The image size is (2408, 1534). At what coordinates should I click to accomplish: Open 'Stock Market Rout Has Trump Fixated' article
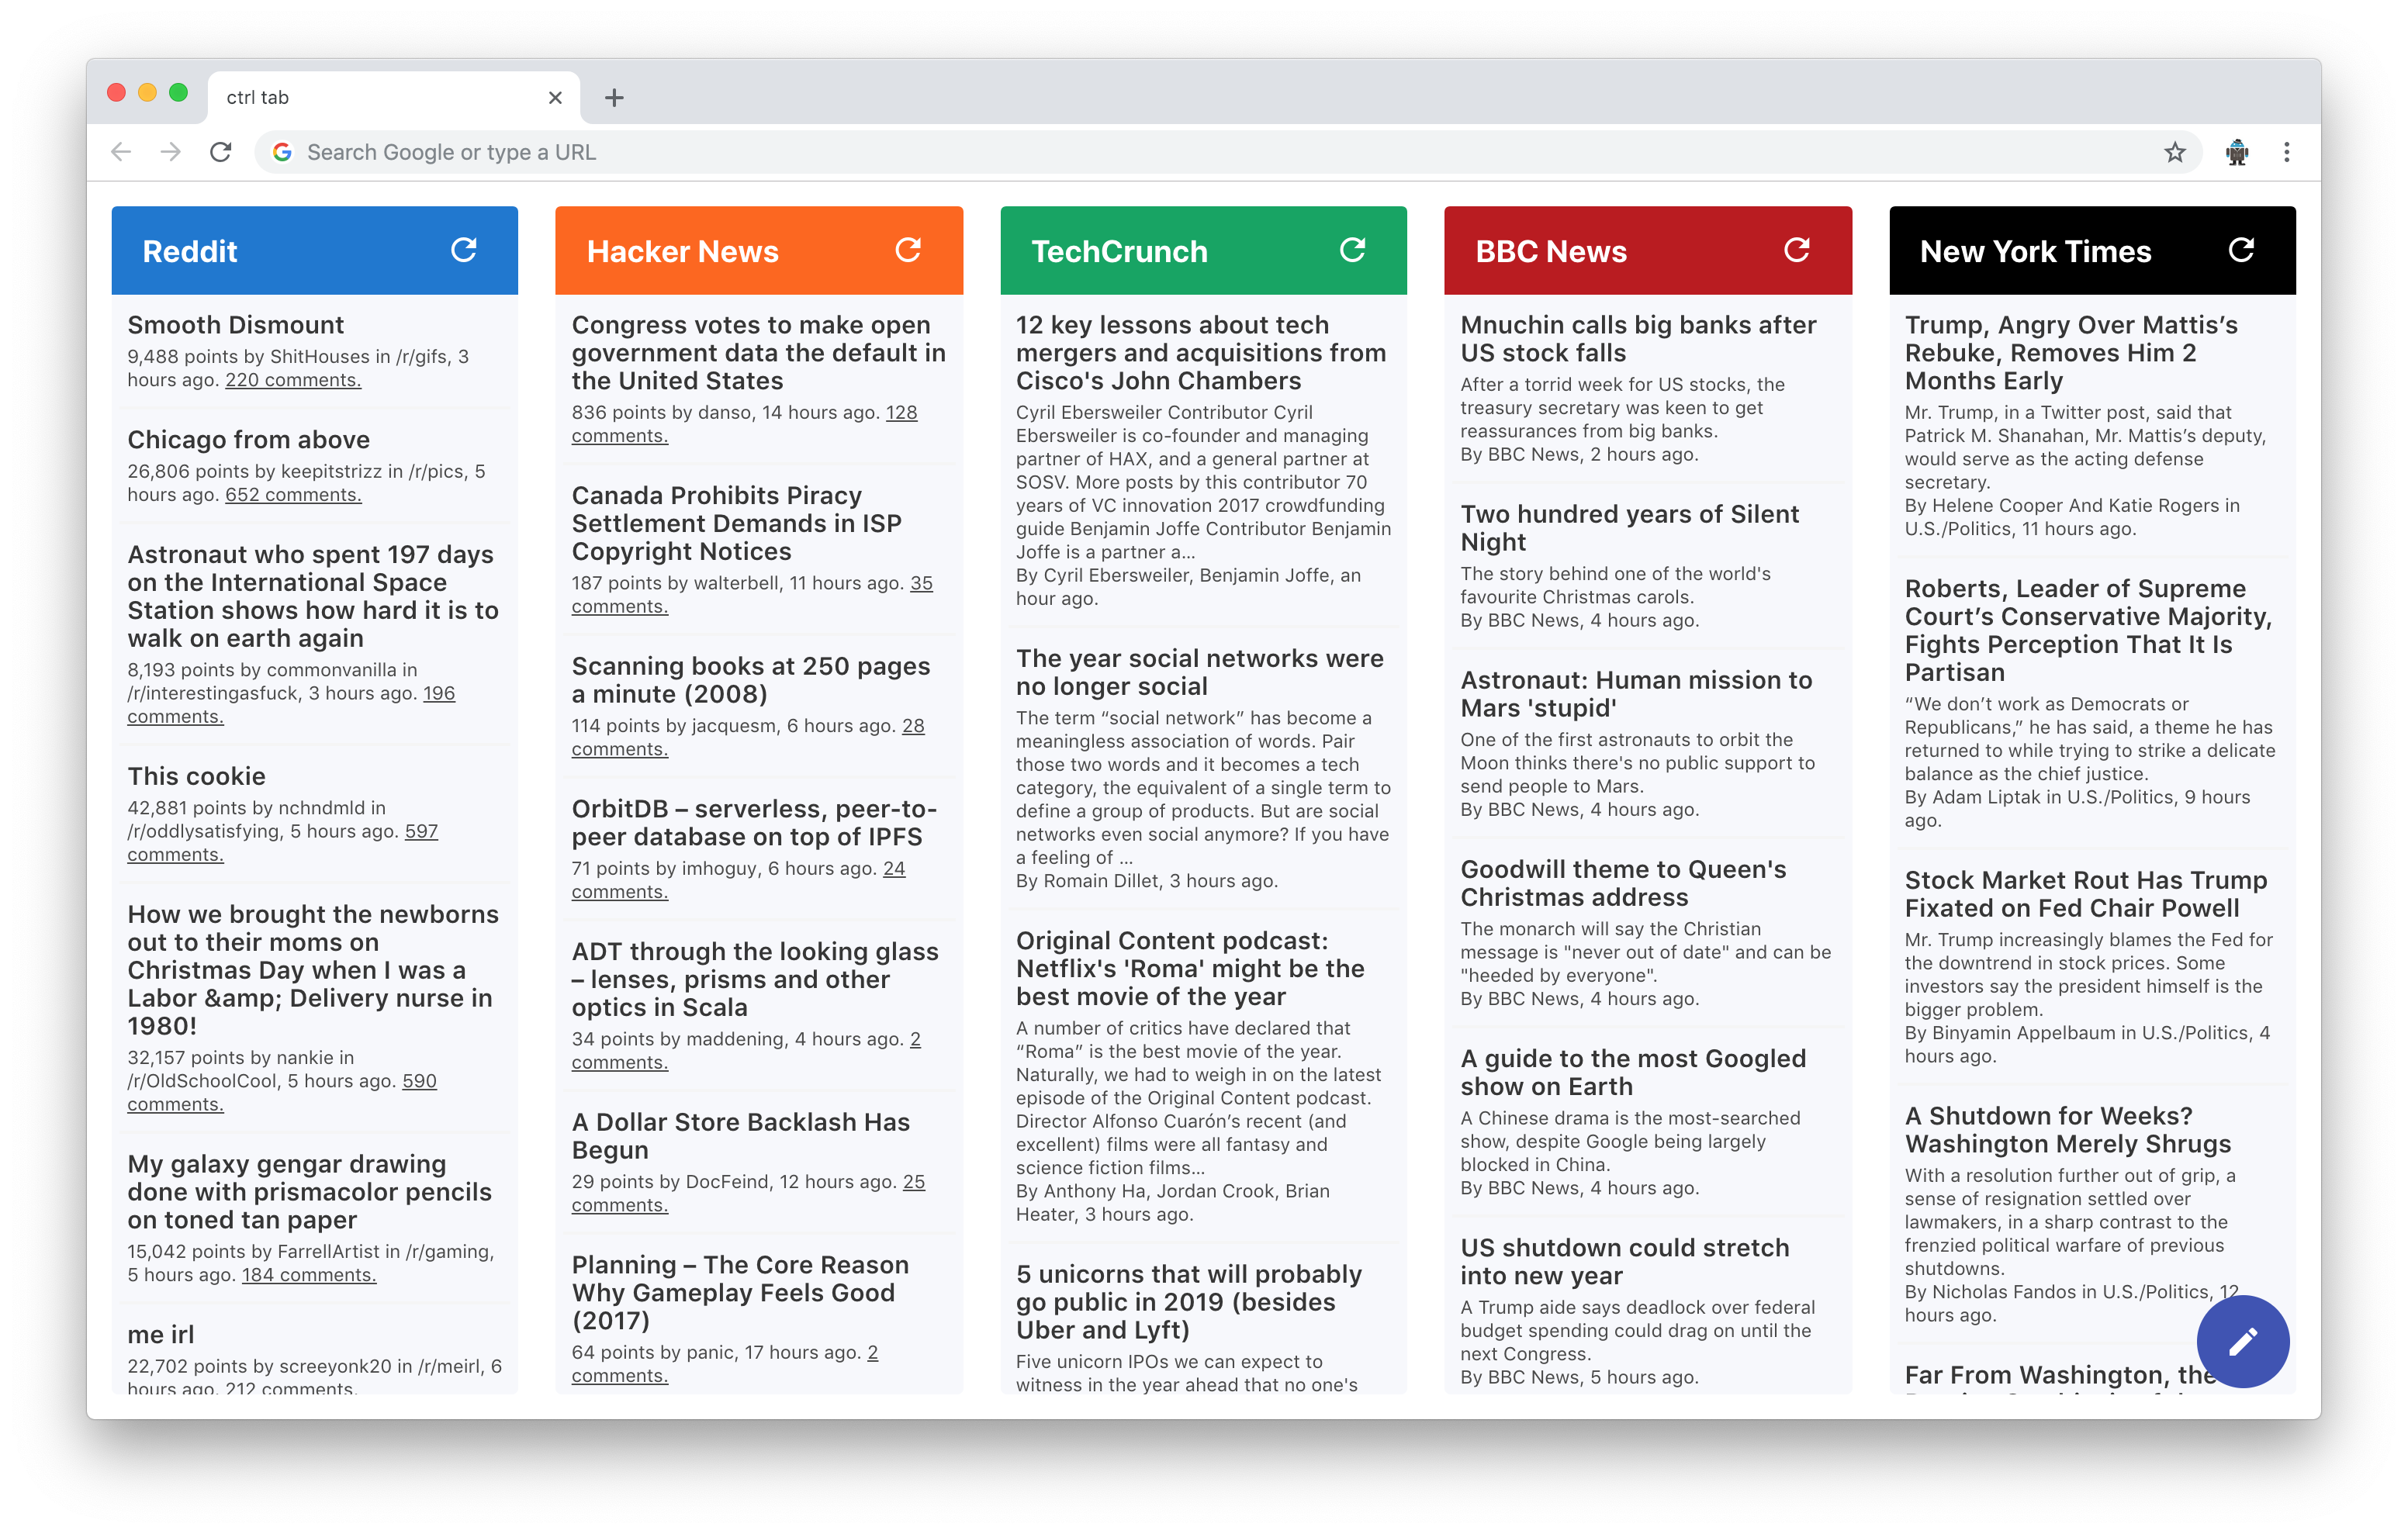pyautogui.click(x=2086, y=894)
